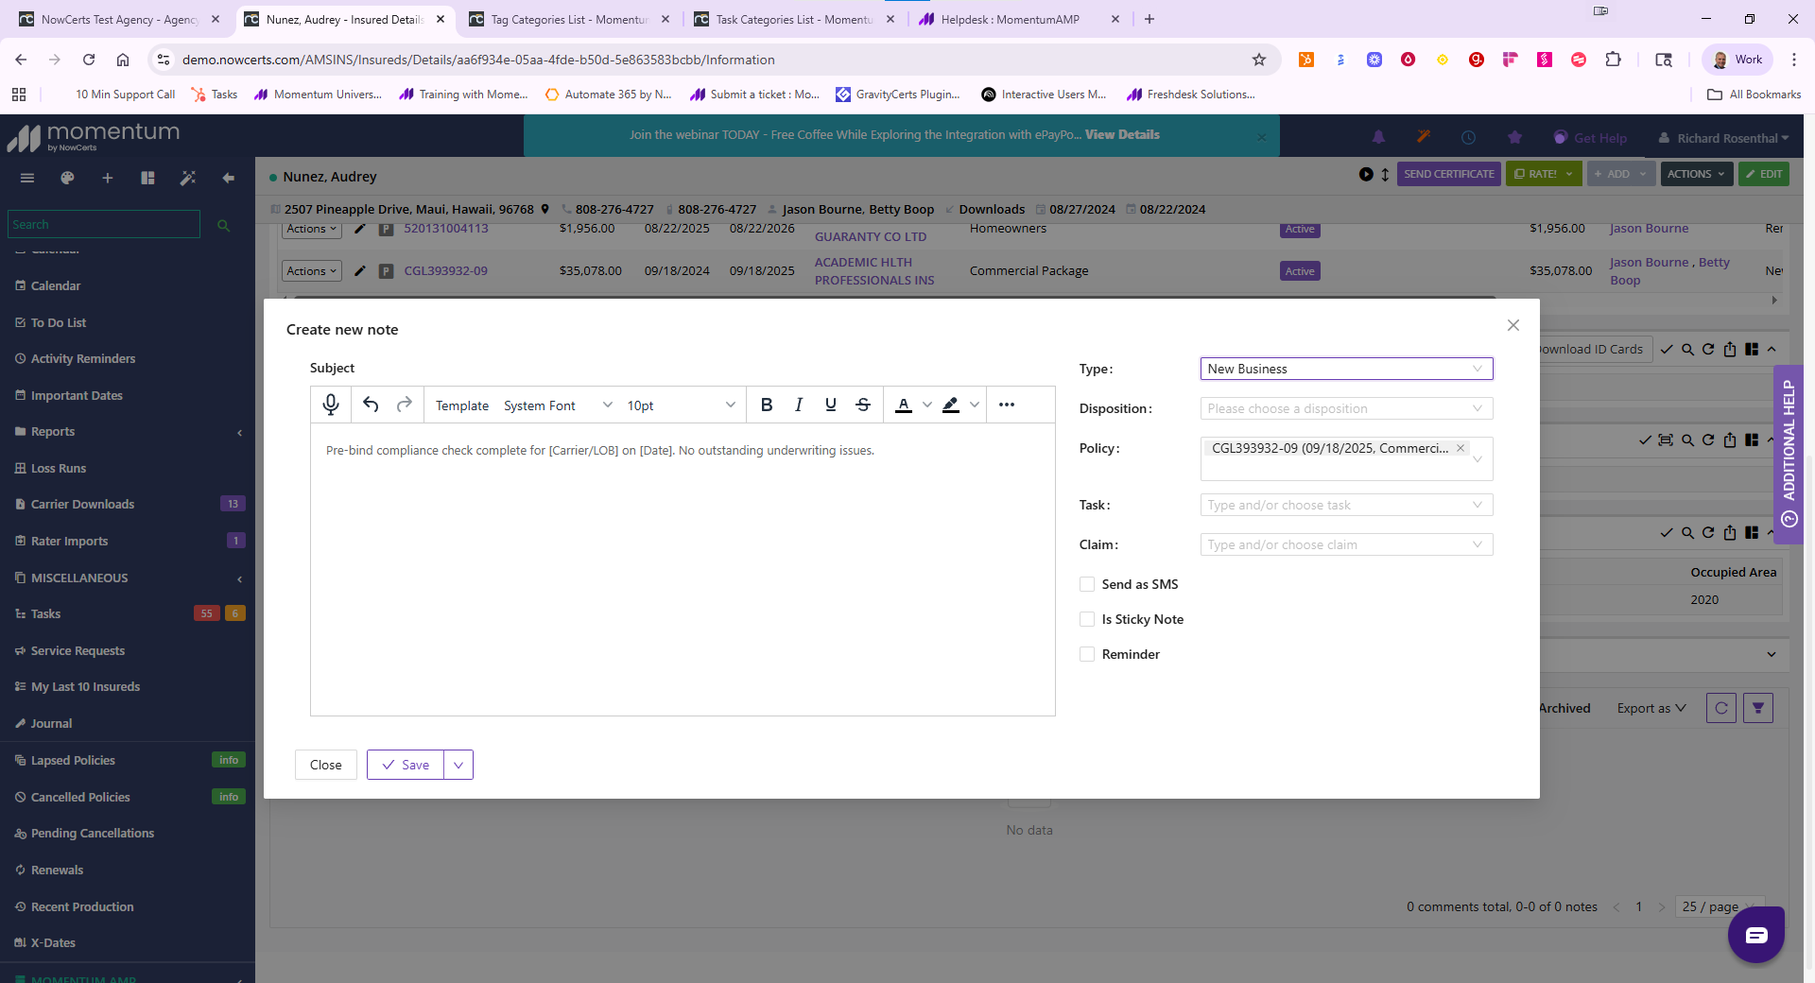Open the notifications bell icon
The image size is (1815, 983).
coord(1378,137)
